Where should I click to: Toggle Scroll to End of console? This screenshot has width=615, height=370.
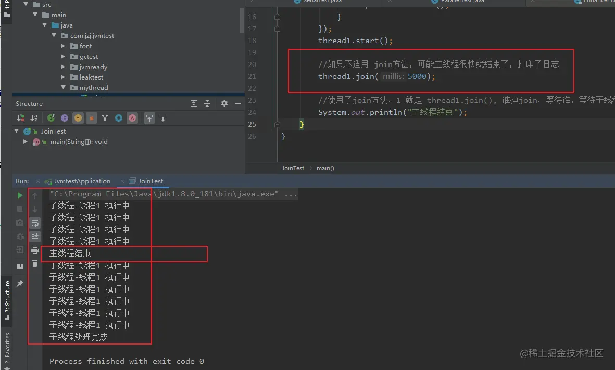35,236
